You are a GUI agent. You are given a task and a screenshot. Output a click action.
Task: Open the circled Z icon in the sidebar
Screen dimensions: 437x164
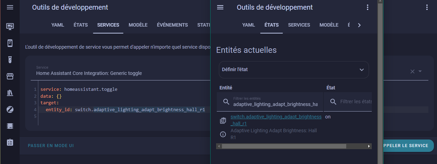10,109
